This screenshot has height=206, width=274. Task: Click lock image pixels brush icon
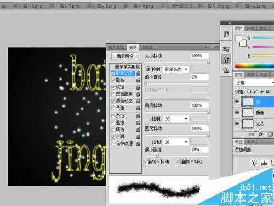(255, 91)
